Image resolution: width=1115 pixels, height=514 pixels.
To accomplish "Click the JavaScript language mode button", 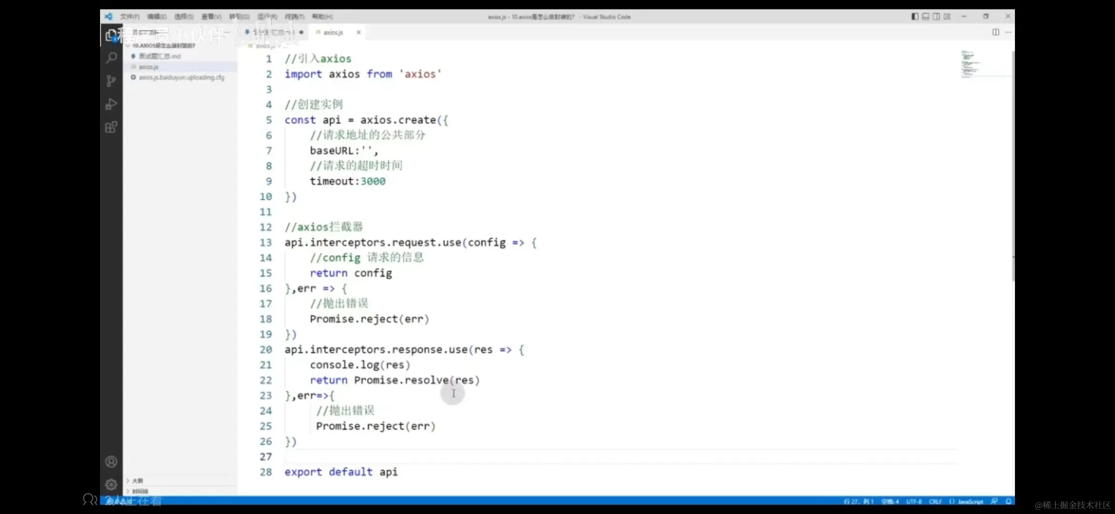I will point(970,502).
